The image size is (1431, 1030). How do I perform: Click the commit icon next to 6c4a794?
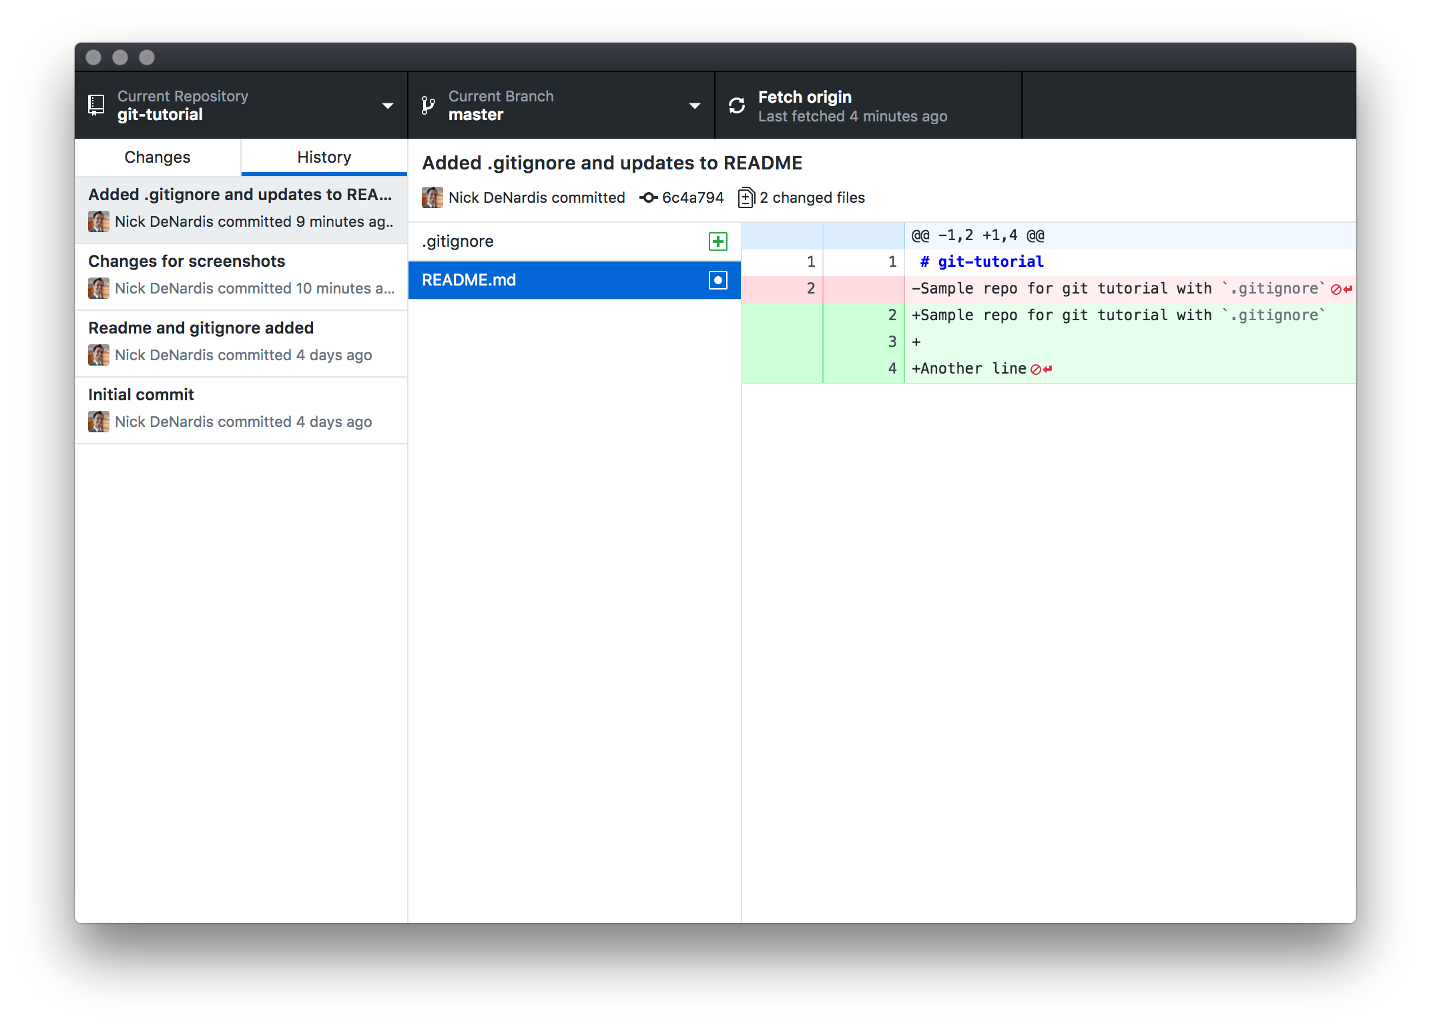point(647,197)
